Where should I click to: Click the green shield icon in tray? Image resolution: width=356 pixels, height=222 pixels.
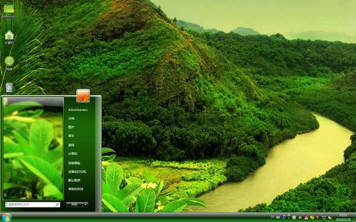pyautogui.click(x=294, y=217)
